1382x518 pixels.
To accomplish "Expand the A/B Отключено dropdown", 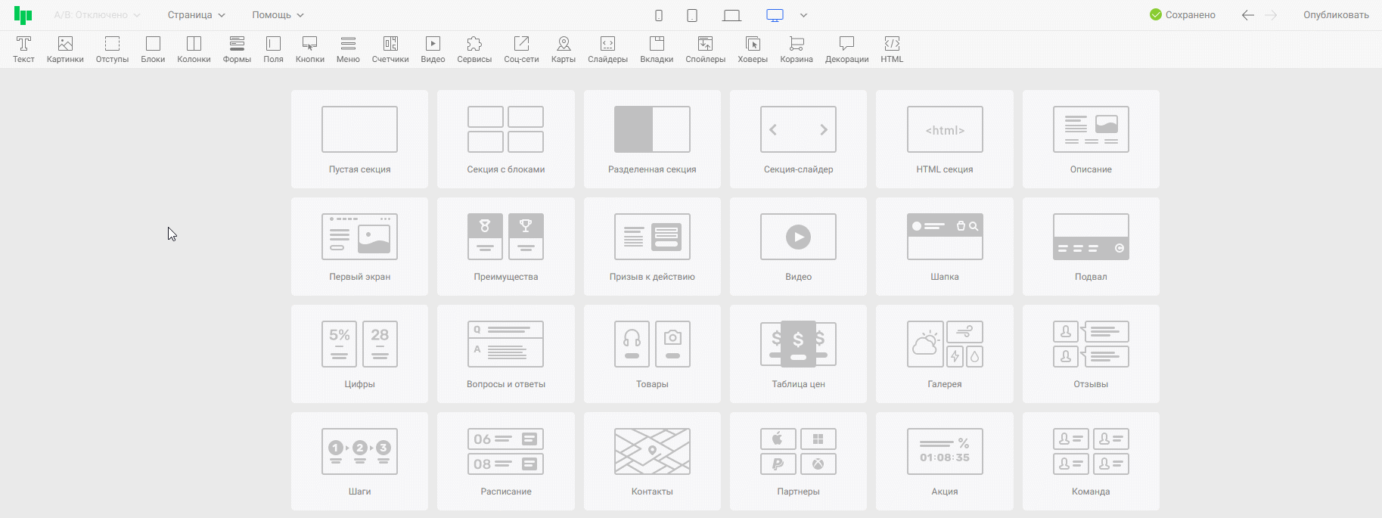I will [x=97, y=15].
